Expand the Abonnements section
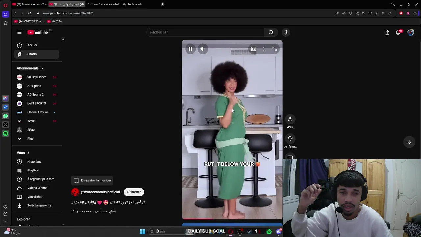Screen dimensions: 421x237 click(x=30, y=68)
